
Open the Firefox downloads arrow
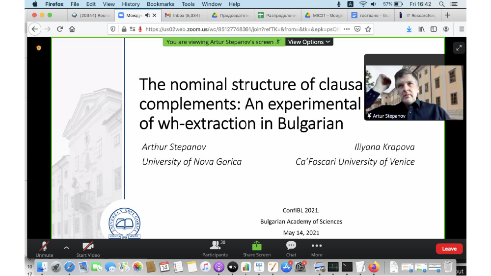point(409,29)
